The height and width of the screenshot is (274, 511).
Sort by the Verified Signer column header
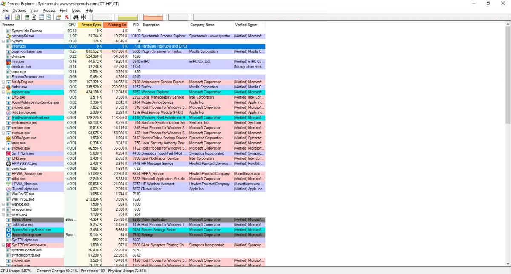click(x=249, y=25)
